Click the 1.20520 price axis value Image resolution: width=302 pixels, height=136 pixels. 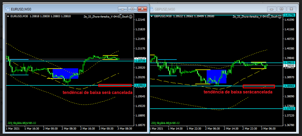coord(141,68)
